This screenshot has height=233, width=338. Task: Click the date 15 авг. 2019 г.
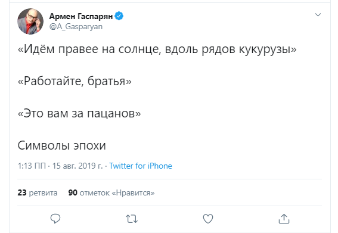pos(77,166)
